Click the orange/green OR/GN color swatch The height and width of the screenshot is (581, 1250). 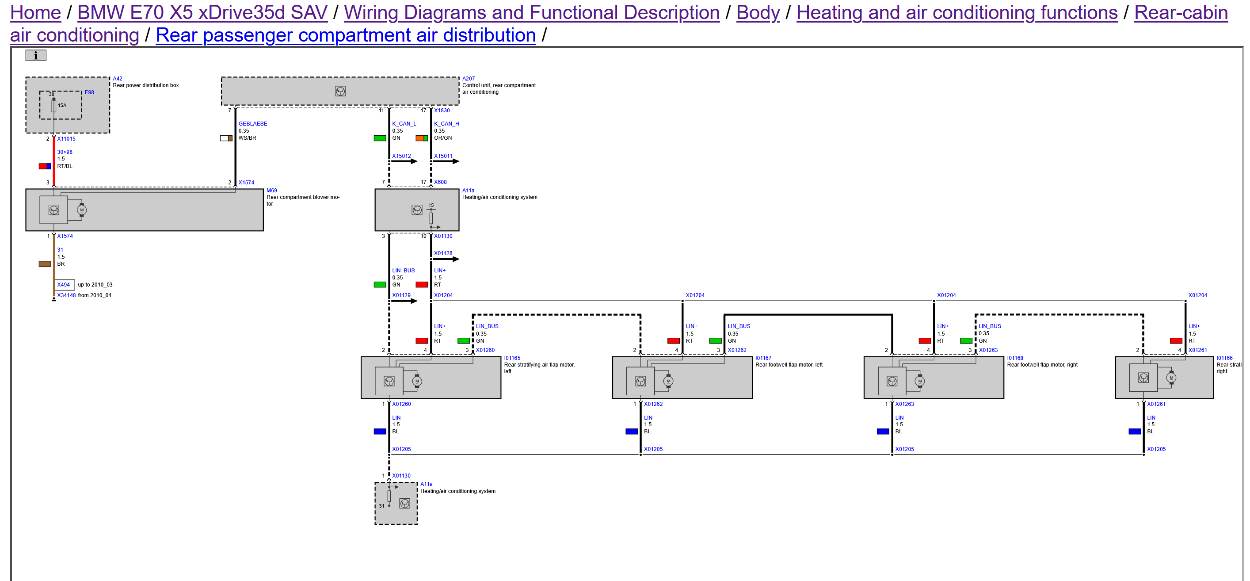[x=422, y=138]
